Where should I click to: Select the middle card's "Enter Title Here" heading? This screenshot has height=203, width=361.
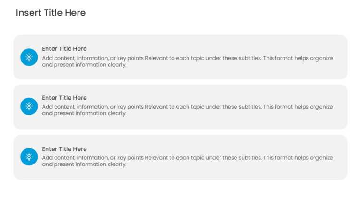(x=64, y=98)
